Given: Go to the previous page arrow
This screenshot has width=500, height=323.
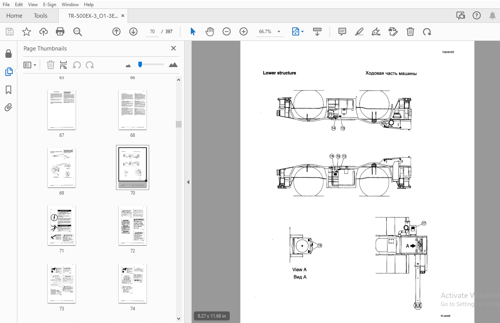Looking at the screenshot, I should click(x=116, y=32).
